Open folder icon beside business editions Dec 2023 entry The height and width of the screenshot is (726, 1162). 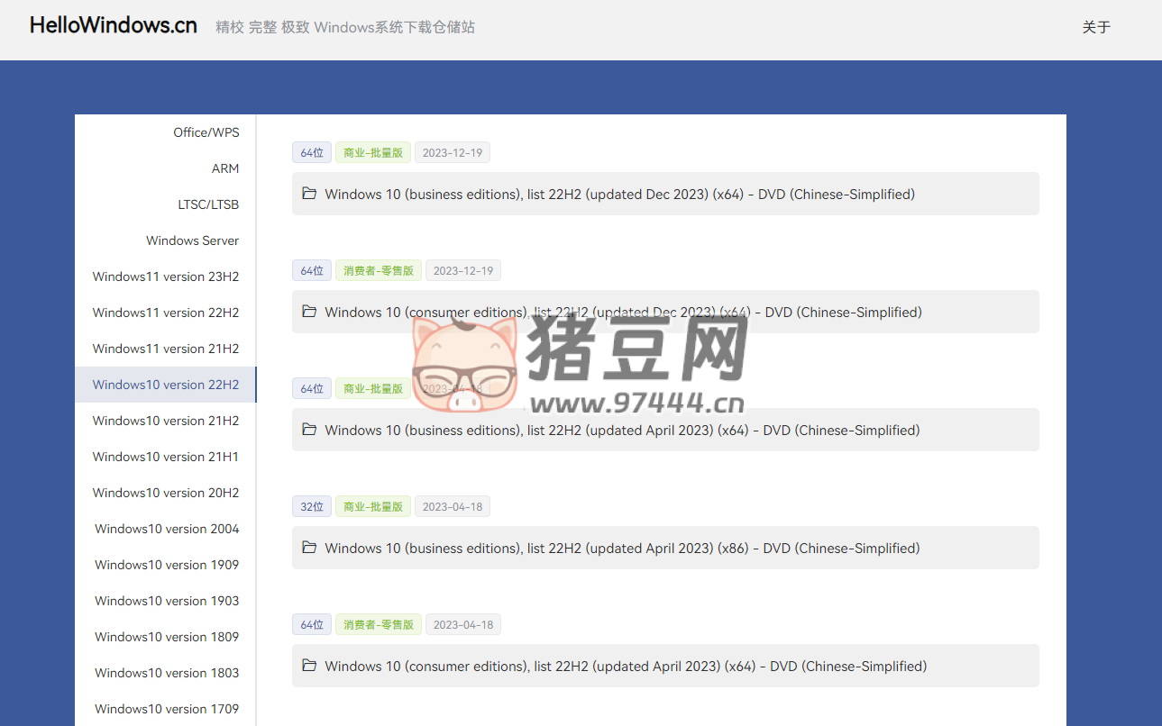(309, 194)
